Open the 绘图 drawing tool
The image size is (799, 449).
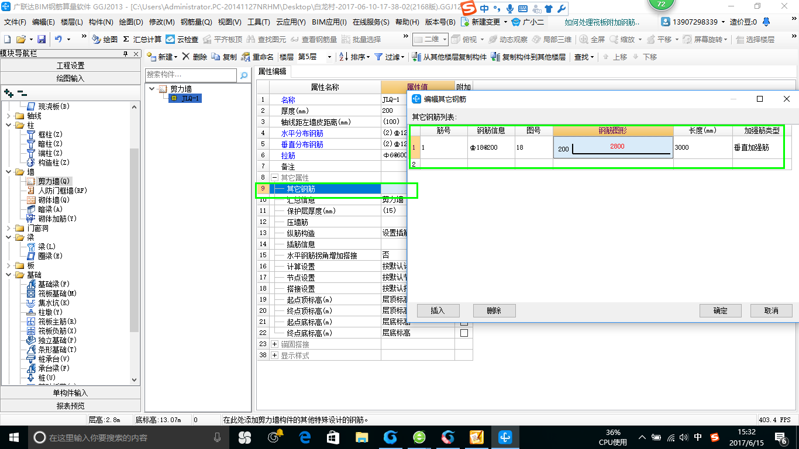point(105,39)
